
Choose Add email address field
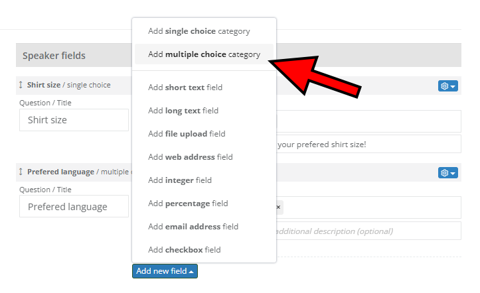click(x=193, y=227)
